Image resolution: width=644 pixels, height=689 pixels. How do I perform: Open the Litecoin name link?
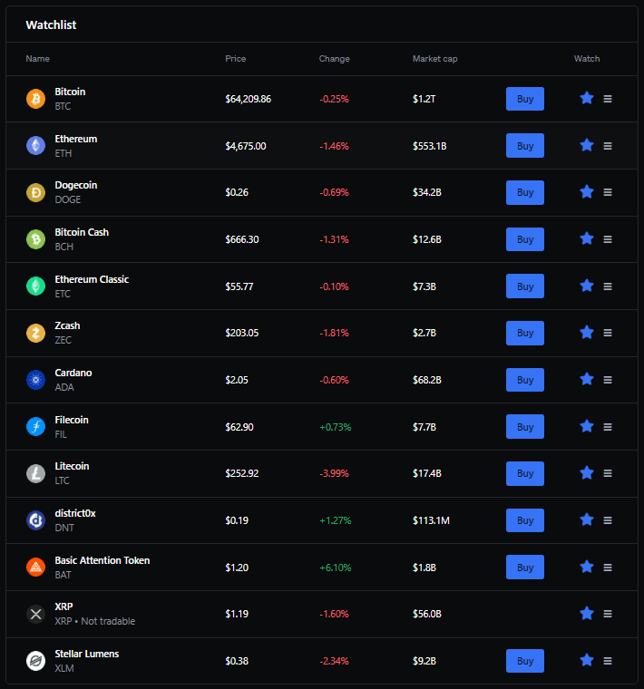[x=72, y=466]
